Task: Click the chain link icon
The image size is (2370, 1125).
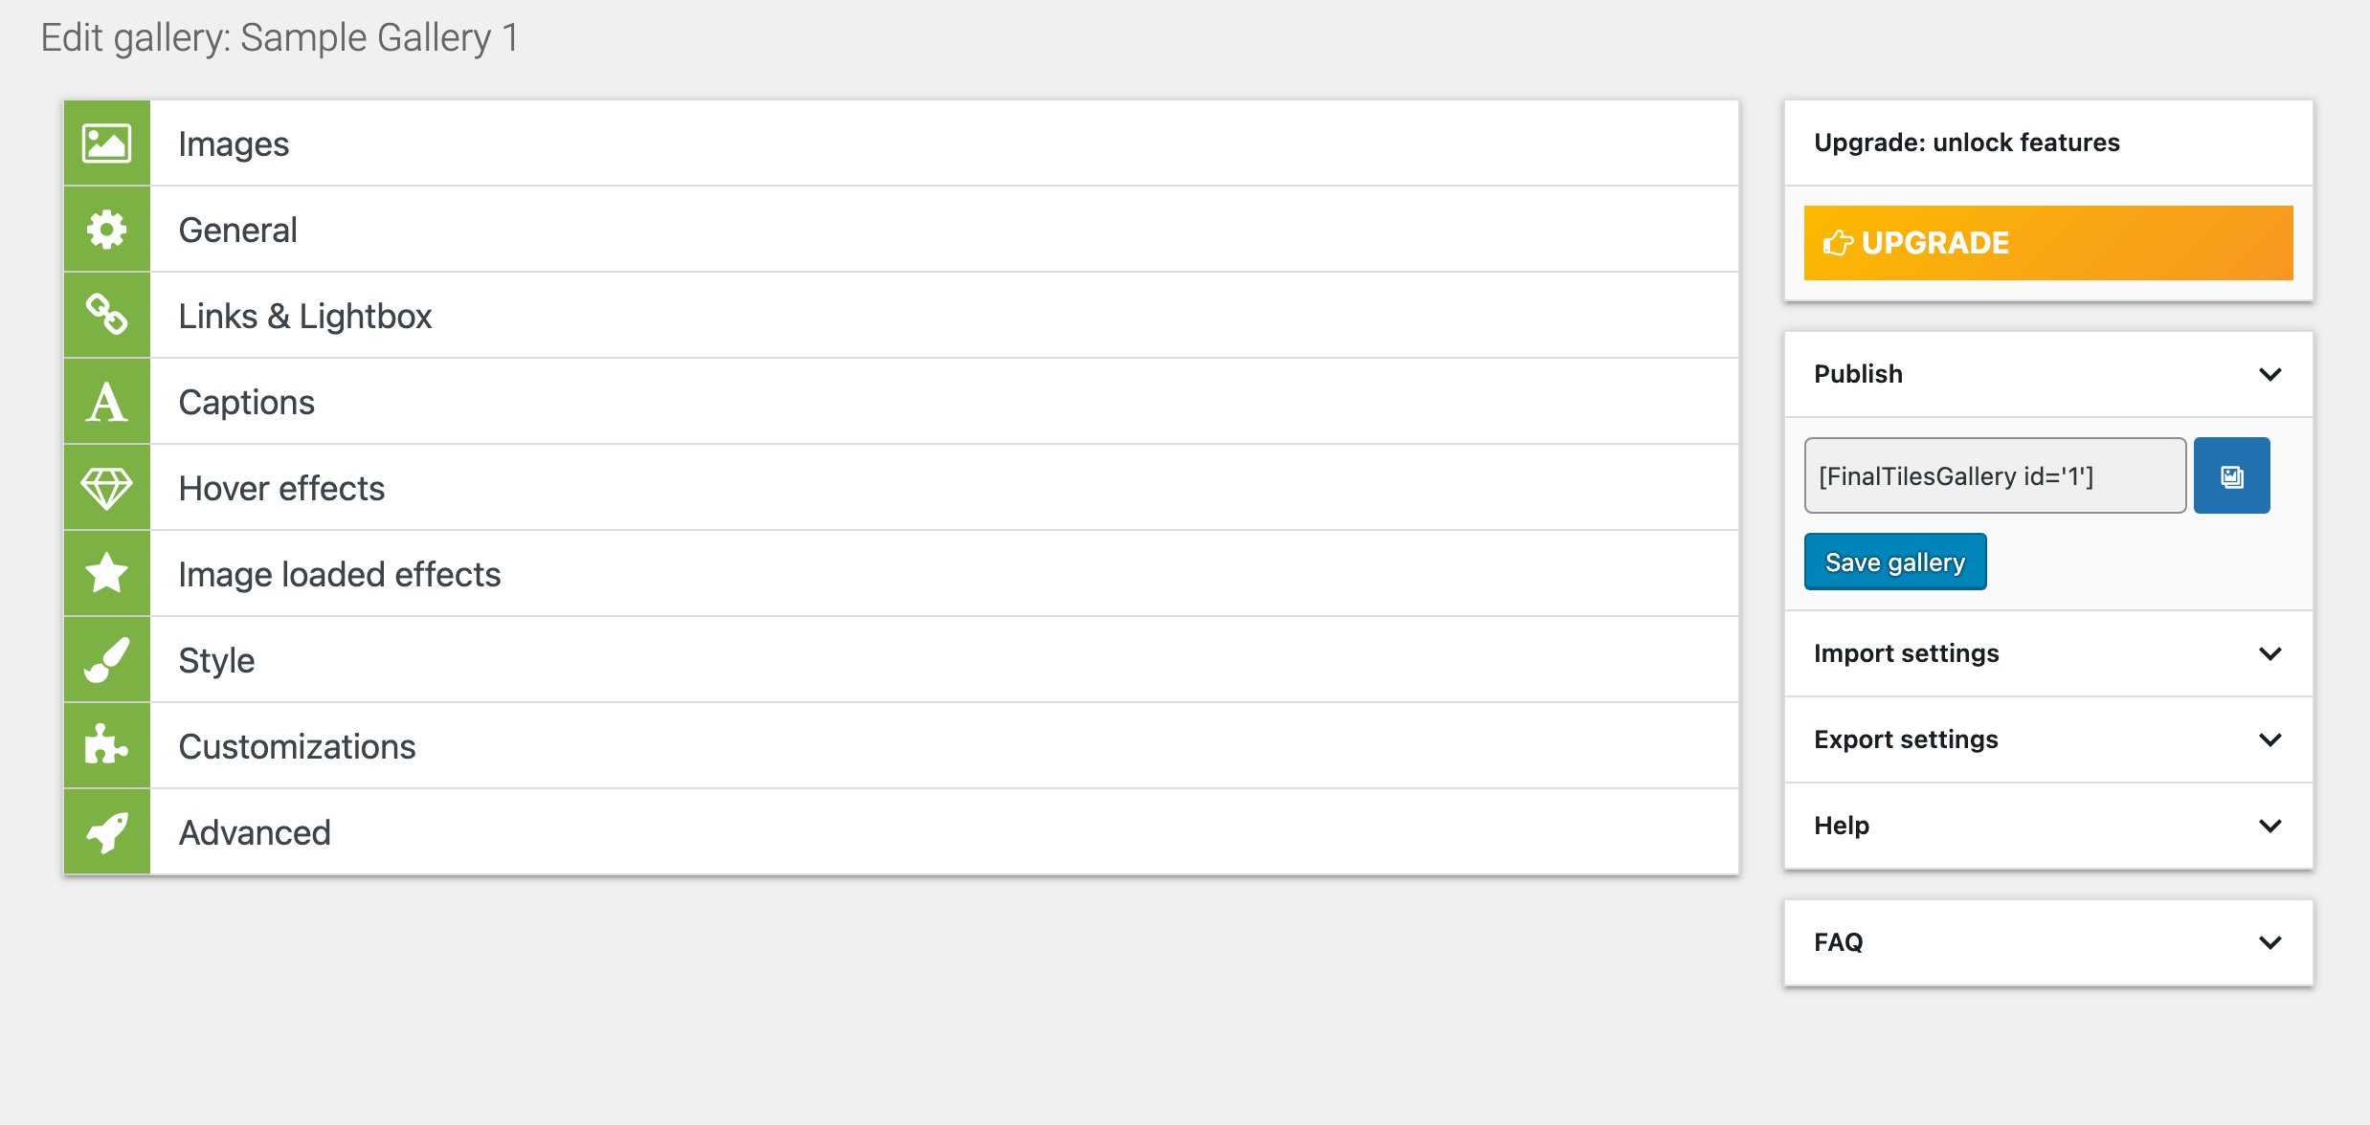Action: [106, 315]
